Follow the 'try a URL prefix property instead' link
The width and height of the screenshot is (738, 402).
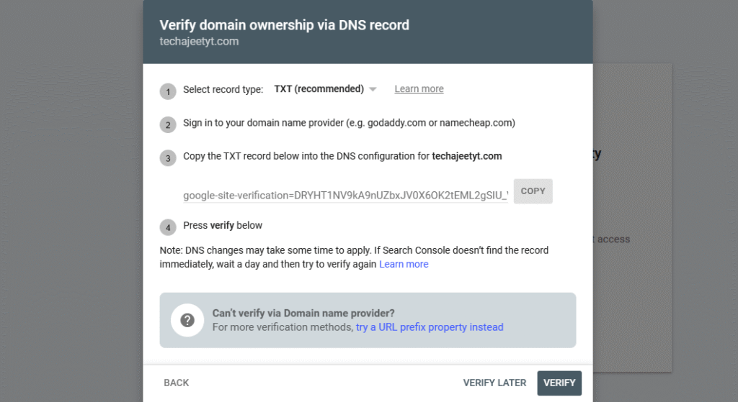(x=430, y=327)
